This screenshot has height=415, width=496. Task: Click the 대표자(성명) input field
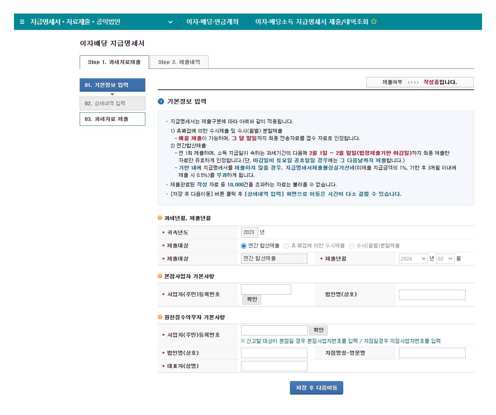point(274,366)
